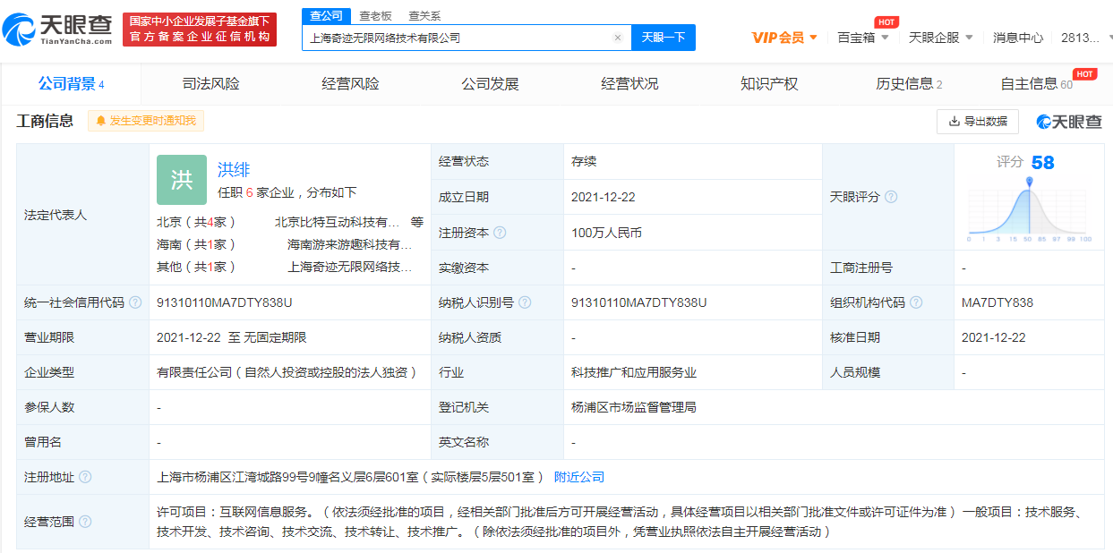Clear the search box with X icon
Viewport: 1113px width, 553px height.
tap(617, 38)
